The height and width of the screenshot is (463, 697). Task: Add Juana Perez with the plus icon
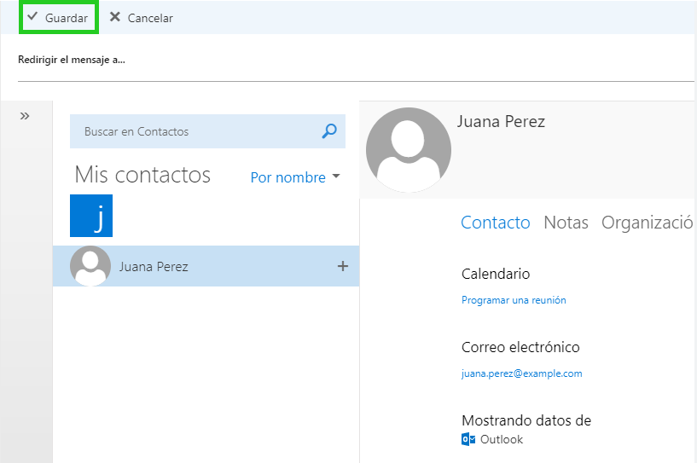pos(343,266)
